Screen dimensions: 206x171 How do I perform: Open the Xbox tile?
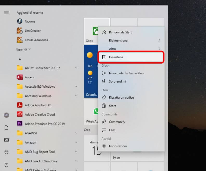(91, 31)
